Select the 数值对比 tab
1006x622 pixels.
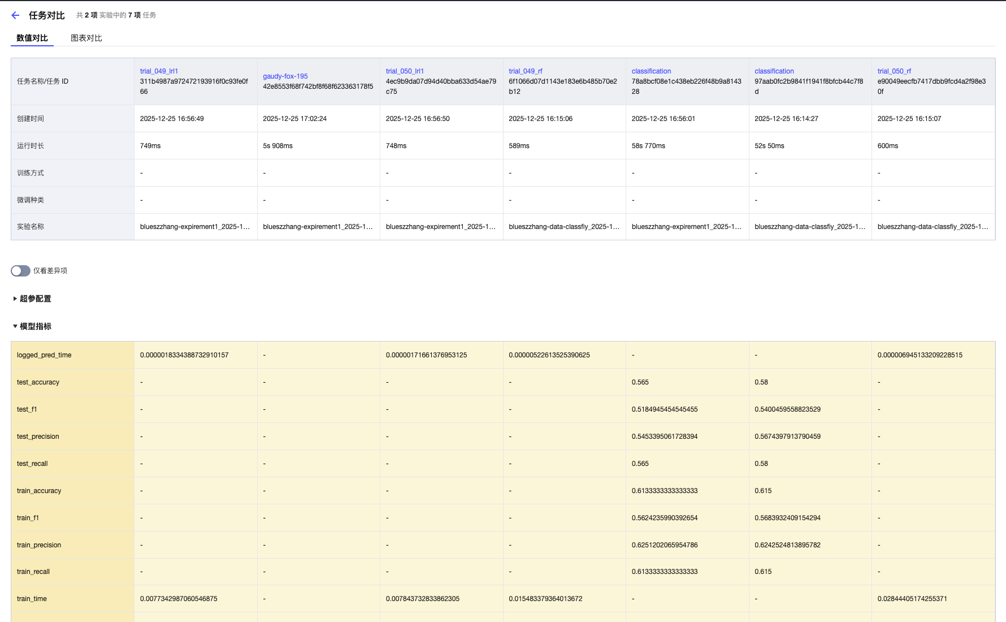[32, 38]
